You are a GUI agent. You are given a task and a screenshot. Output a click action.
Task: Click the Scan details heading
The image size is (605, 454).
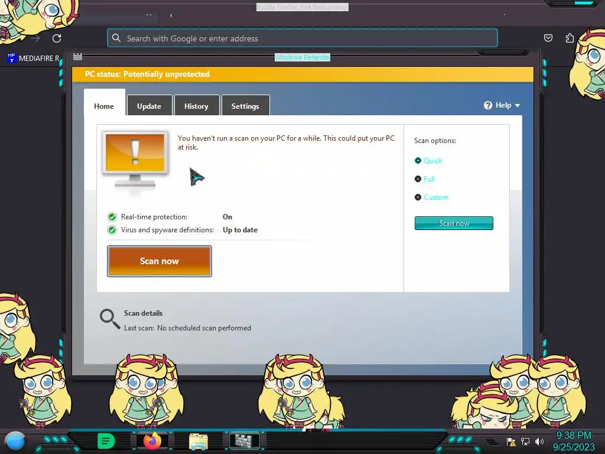click(143, 313)
